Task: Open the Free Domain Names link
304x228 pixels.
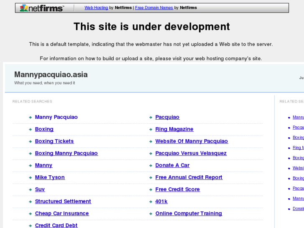Action: pyautogui.click(x=154, y=8)
